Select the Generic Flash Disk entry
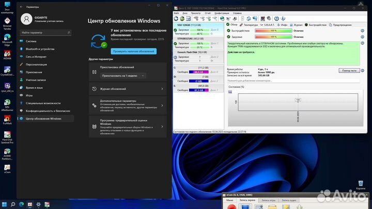 (198, 56)
